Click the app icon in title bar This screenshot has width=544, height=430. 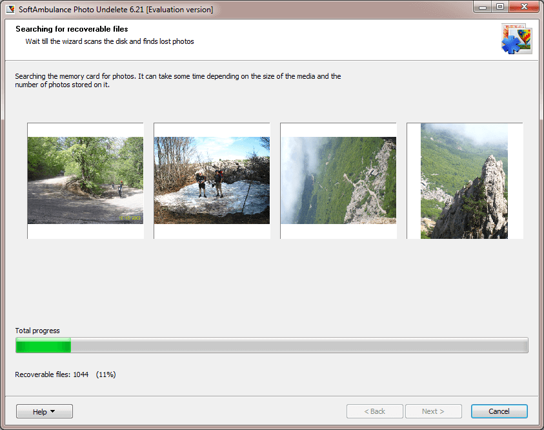10,9
